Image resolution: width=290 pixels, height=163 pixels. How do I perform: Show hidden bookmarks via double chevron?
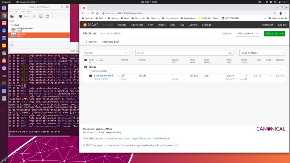[265, 18]
